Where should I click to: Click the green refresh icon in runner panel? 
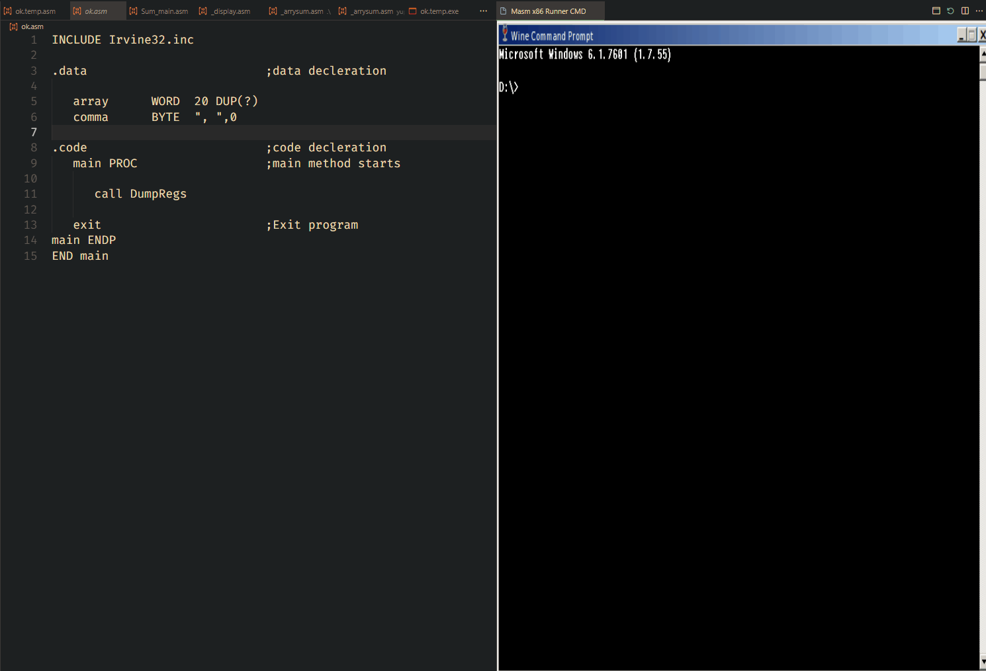(x=950, y=11)
